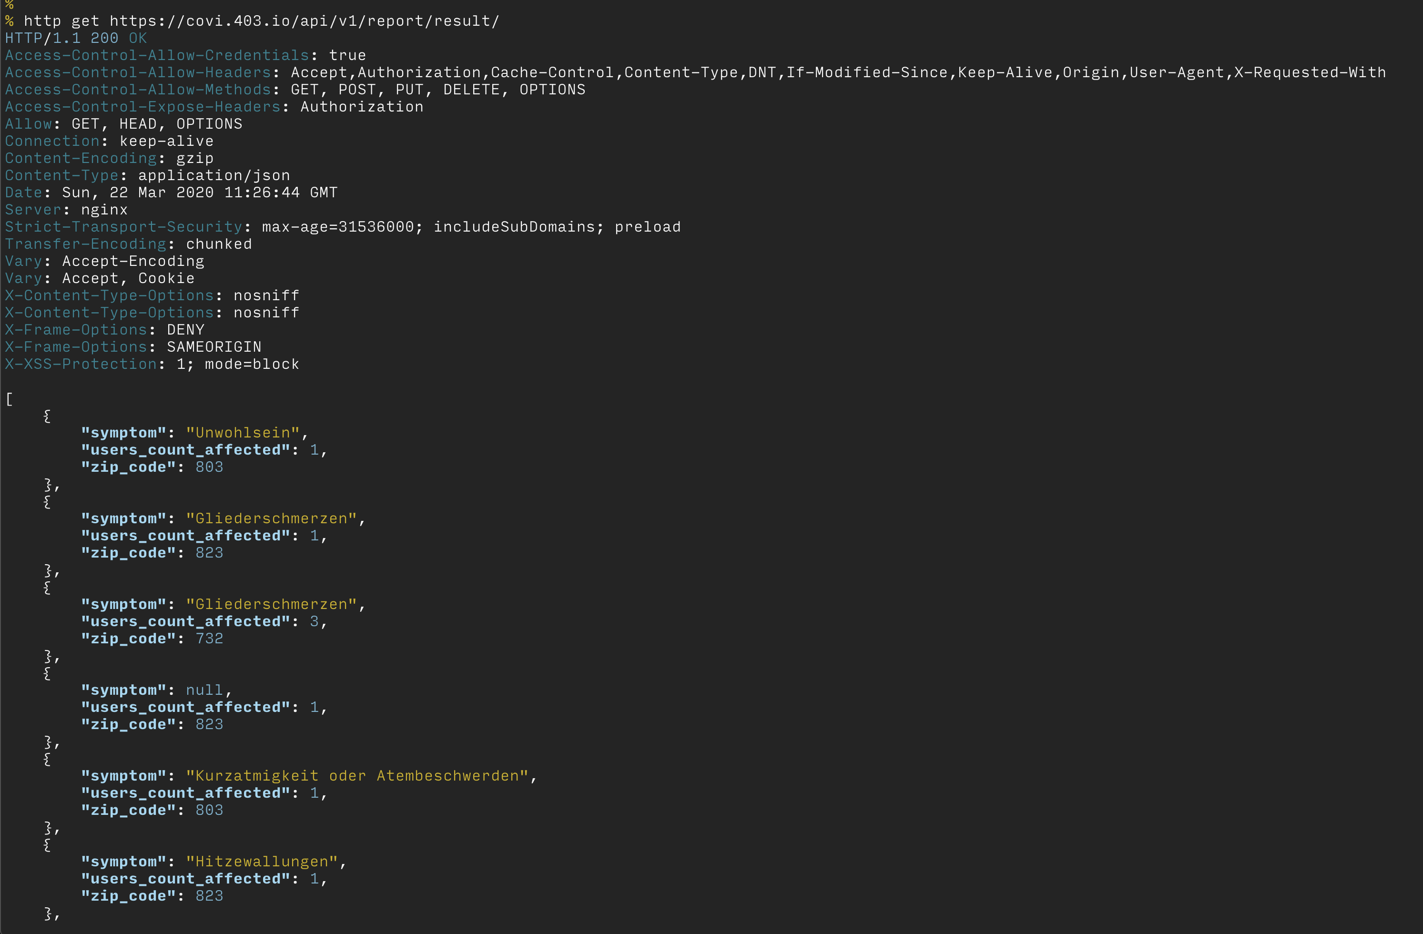Click the X-Requested-With value text

coord(1310,72)
